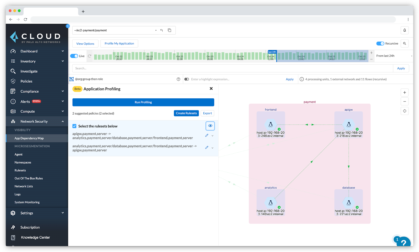Expand the Compute menu chevron
The width and height of the screenshot is (419, 252).
coord(63,111)
